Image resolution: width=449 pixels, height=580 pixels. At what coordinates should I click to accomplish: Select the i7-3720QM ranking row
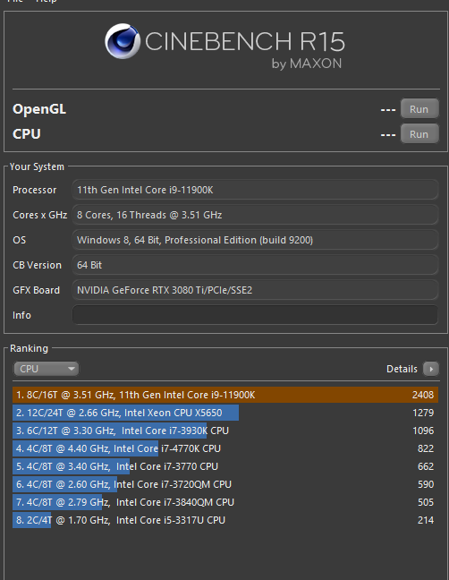click(225, 484)
